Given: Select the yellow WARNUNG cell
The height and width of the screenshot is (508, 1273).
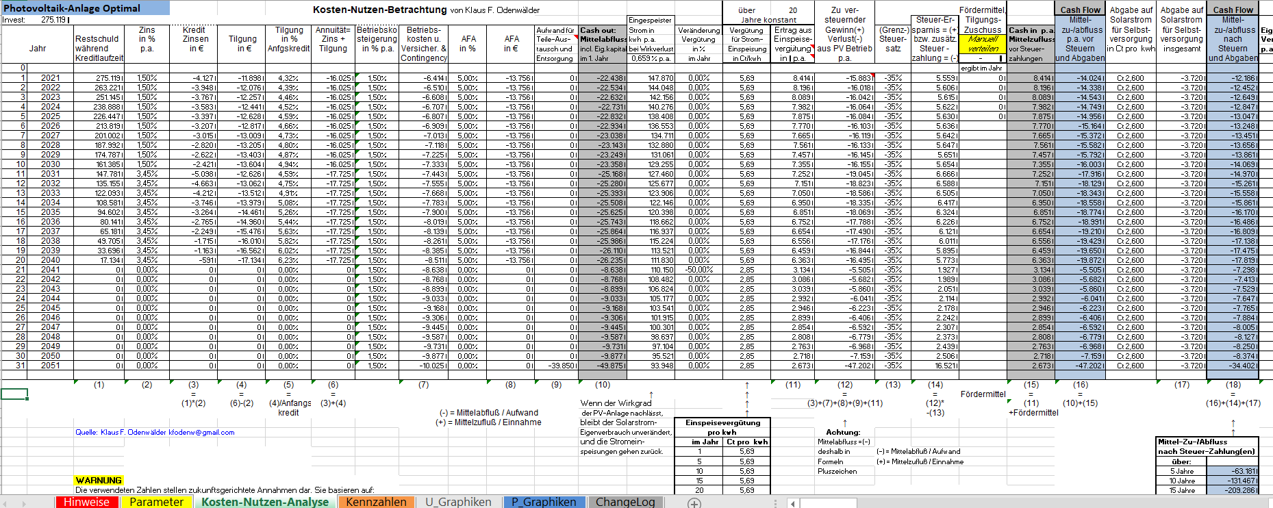Looking at the screenshot, I should coord(99,481).
